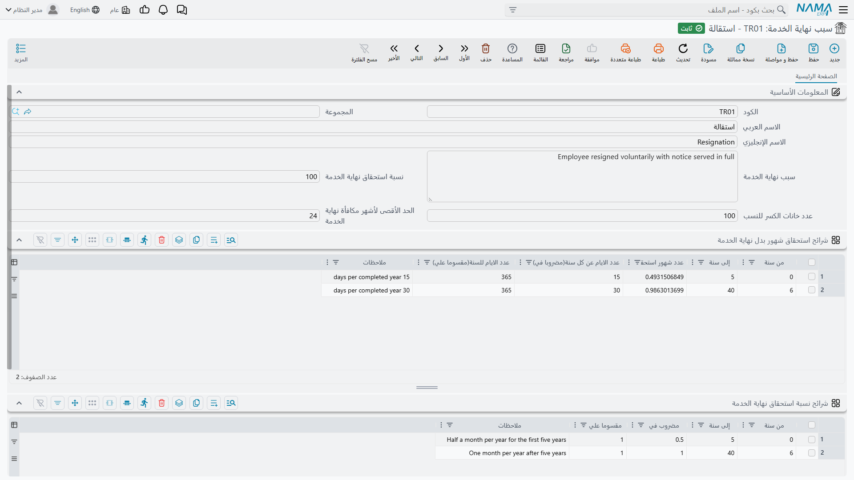The height and width of the screenshot is (480, 854).
Task: Click the طباعة print icon
Action: click(658, 52)
